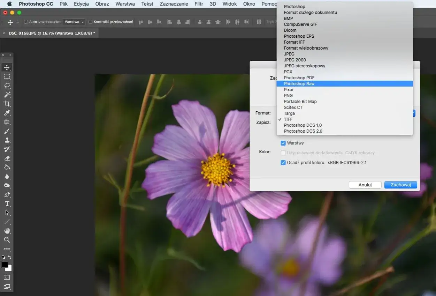The width and height of the screenshot is (436, 296).
Task: Uncheck the Warstwy checkbox
Action: pyautogui.click(x=283, y=143)
